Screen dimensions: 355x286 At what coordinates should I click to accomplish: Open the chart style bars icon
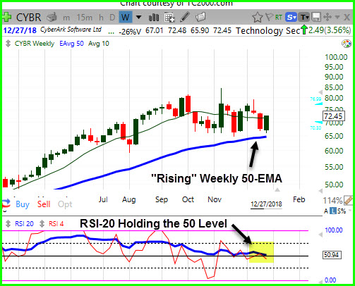pos(154,17)
